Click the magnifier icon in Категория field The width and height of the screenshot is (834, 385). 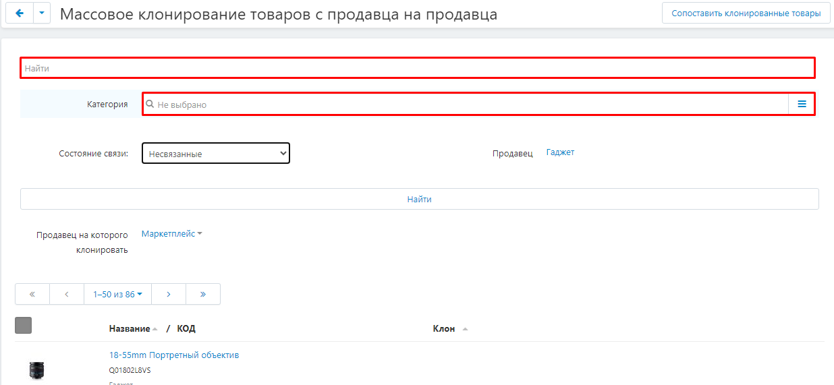point(150,105)
